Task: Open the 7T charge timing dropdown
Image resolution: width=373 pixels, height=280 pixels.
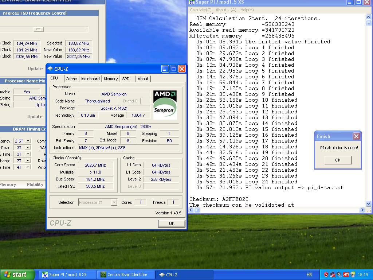Action: tap(28, 161)
